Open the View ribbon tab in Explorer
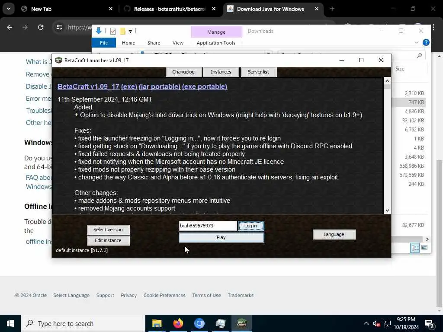 click(178, 43)
